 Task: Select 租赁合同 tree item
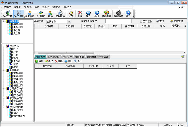point(18,76)
